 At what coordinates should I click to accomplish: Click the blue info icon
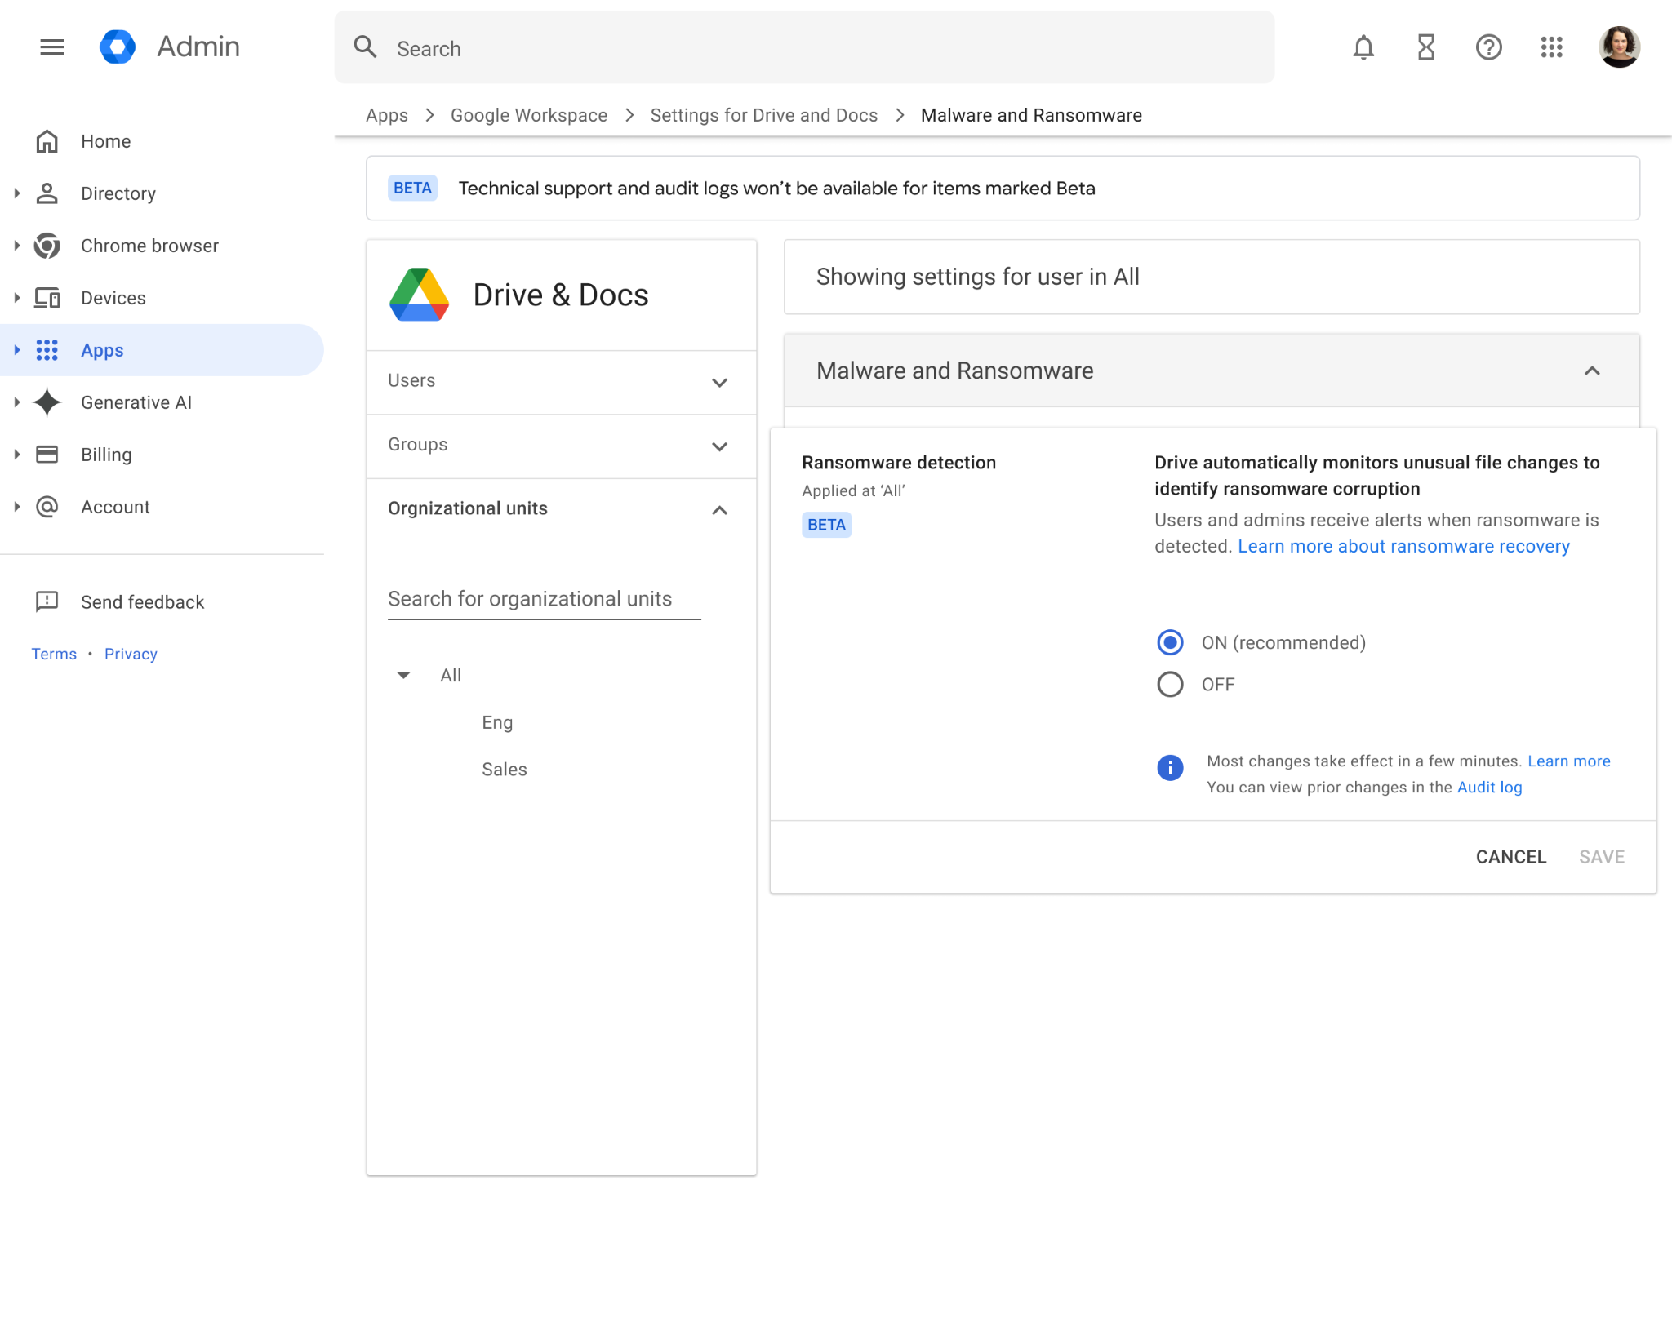pos(1170,767)
